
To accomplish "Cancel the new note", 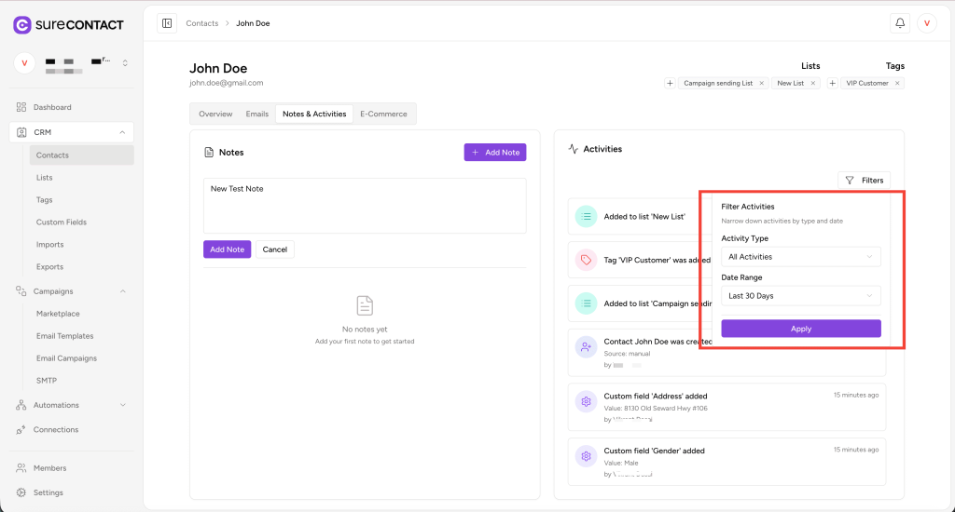I will point(274,249).
